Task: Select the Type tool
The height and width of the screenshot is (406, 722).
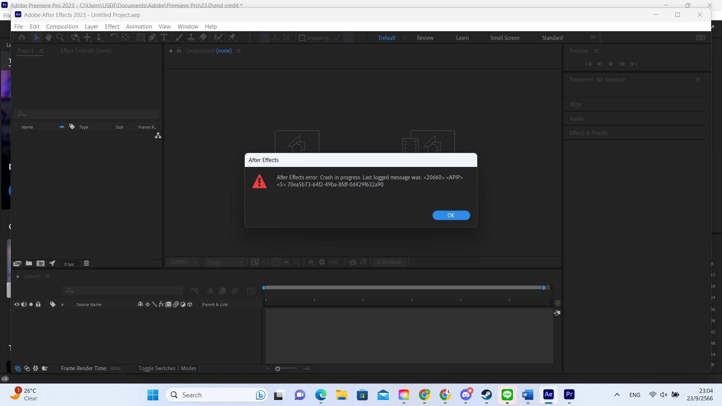Action: pyautogui.click(x=164, y=37)
